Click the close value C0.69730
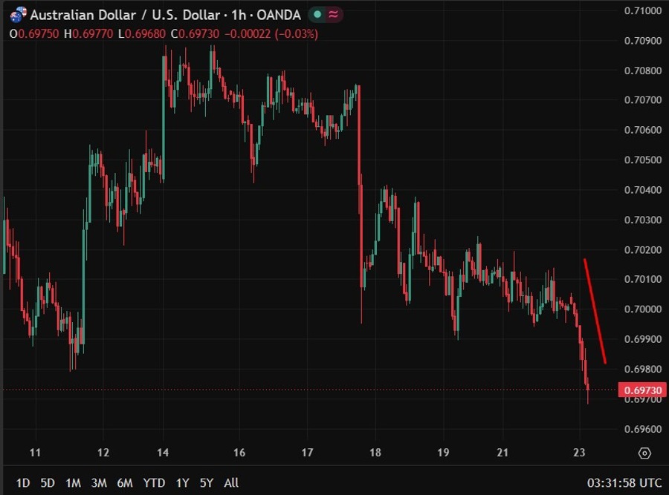The width and height of the screenshot is (669, 495). [x=195, y=33]
